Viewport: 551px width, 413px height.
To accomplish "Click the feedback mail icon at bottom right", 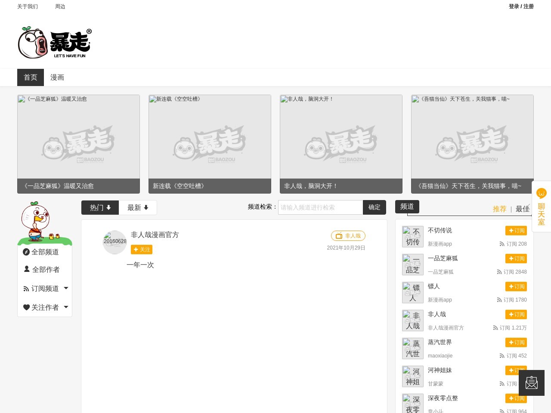I will pyautogui.click(x=531, y=382).
